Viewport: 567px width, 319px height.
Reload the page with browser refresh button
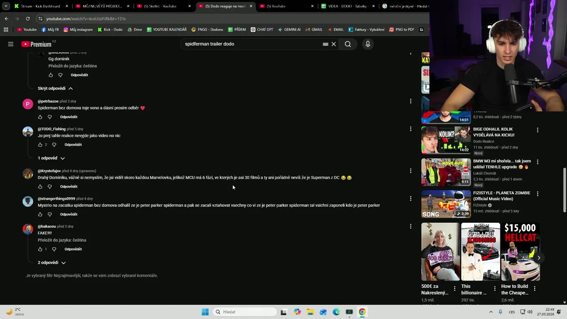point(27,19)
